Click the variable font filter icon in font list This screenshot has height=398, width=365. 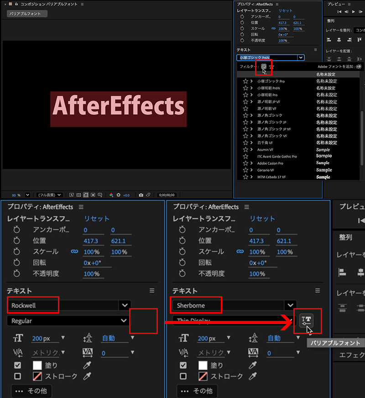264,67
